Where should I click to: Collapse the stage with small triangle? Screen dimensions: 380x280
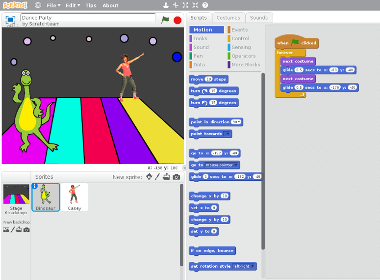pos(184,168)
